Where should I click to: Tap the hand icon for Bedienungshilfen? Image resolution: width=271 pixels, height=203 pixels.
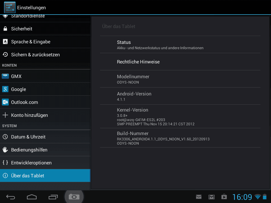5,150
